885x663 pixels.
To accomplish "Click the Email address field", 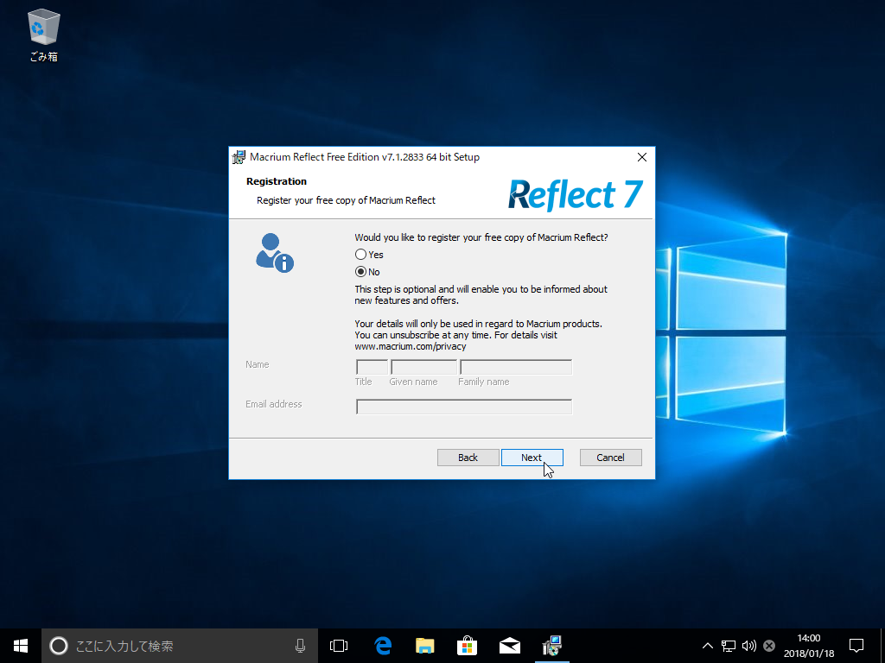I will [x=464, y=407].
